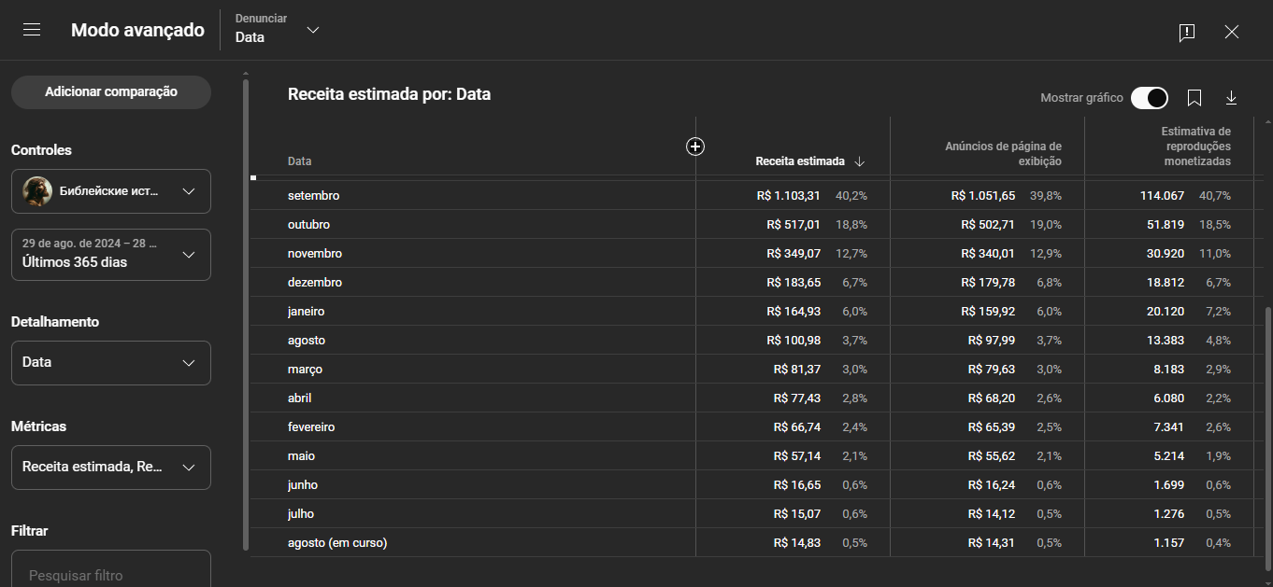The height and width of the screenshot is (587, 1273).
Task: Click the save report bookmark icon
Action: tap(1194, 98)
